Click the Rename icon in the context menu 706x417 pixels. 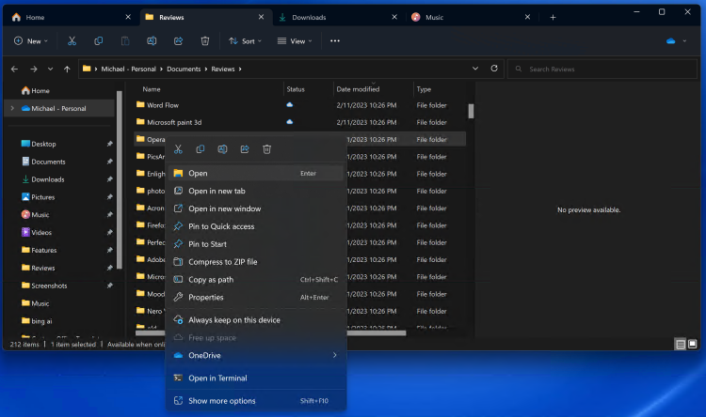pos(222,149)
